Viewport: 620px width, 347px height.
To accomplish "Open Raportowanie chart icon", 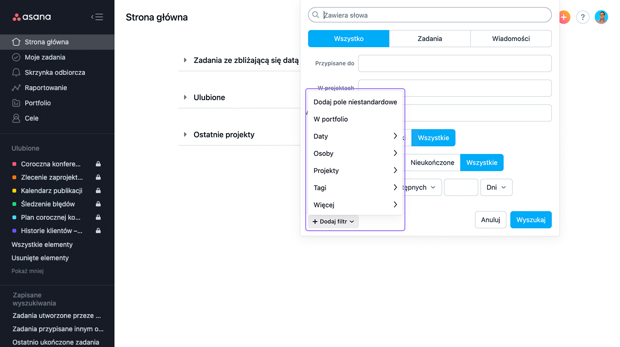I will (16, 88).
